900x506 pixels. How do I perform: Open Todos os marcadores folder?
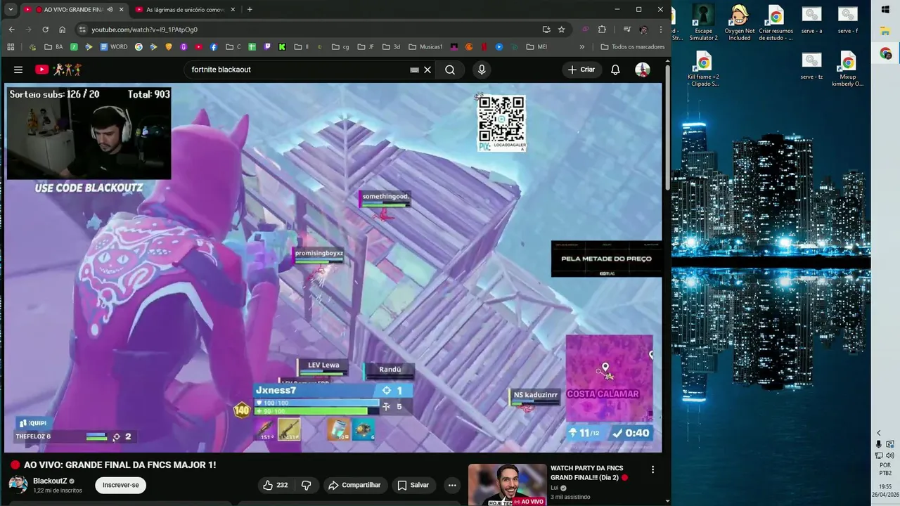[633, 47]
